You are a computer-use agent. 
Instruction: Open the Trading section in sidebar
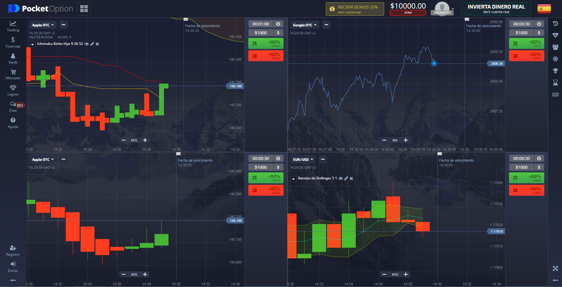(x=13, y=26)
